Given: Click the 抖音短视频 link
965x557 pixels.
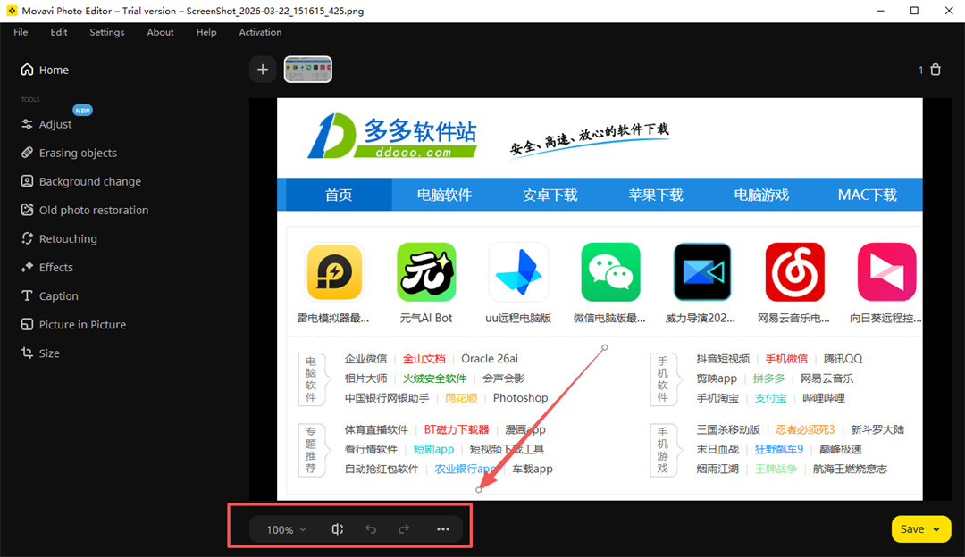Looking at the screenshot, I should (723, 359).
